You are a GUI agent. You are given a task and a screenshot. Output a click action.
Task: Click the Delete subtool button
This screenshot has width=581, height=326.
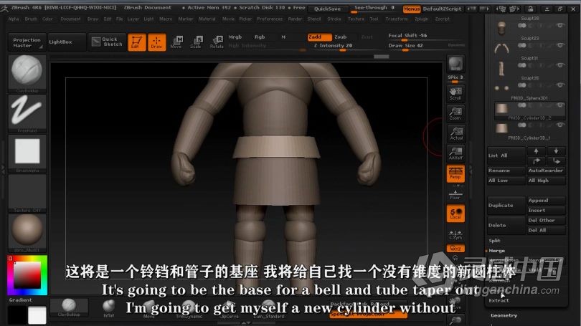tap(506, 225)
